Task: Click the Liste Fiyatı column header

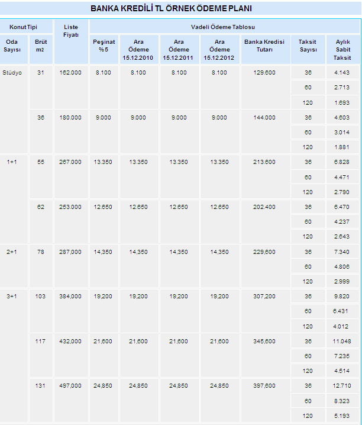Action: (70, 31)
